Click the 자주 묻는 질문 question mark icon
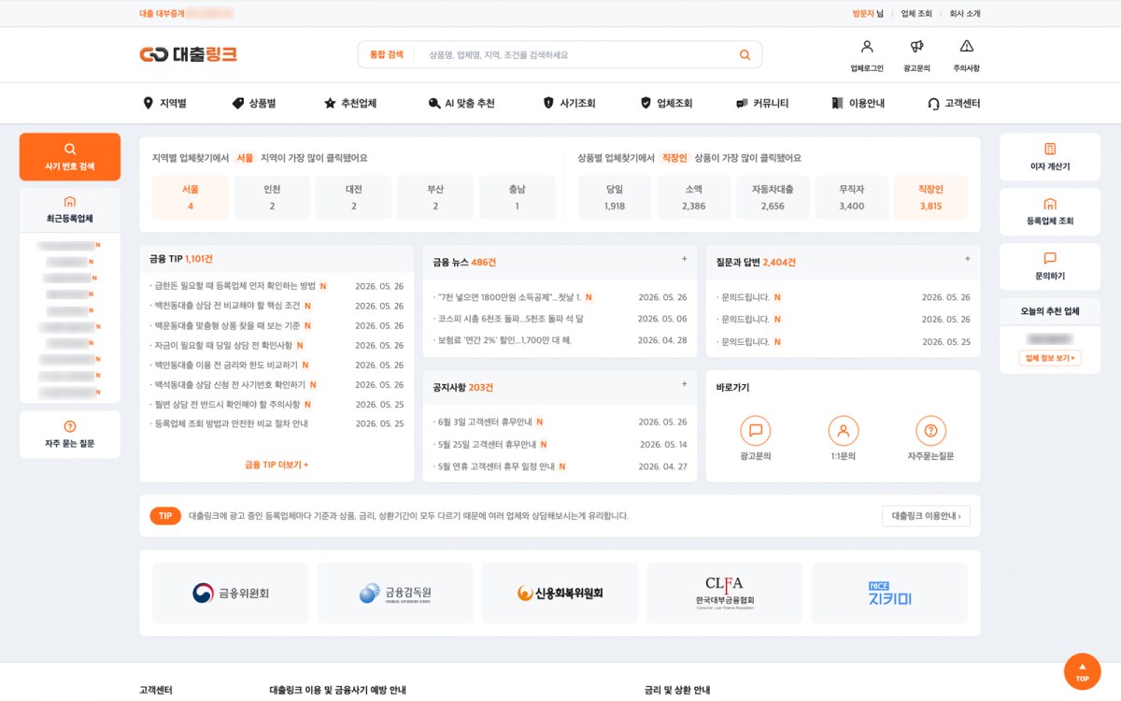 click(70, 426)
